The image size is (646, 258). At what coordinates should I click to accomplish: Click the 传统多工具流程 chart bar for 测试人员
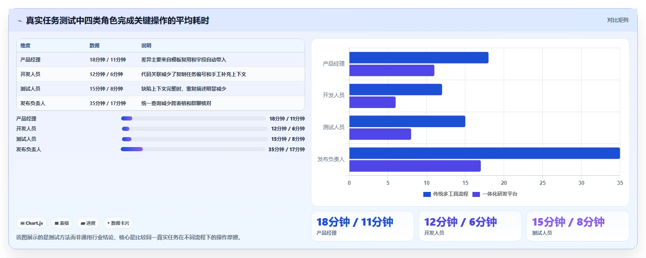pos(407,121)
